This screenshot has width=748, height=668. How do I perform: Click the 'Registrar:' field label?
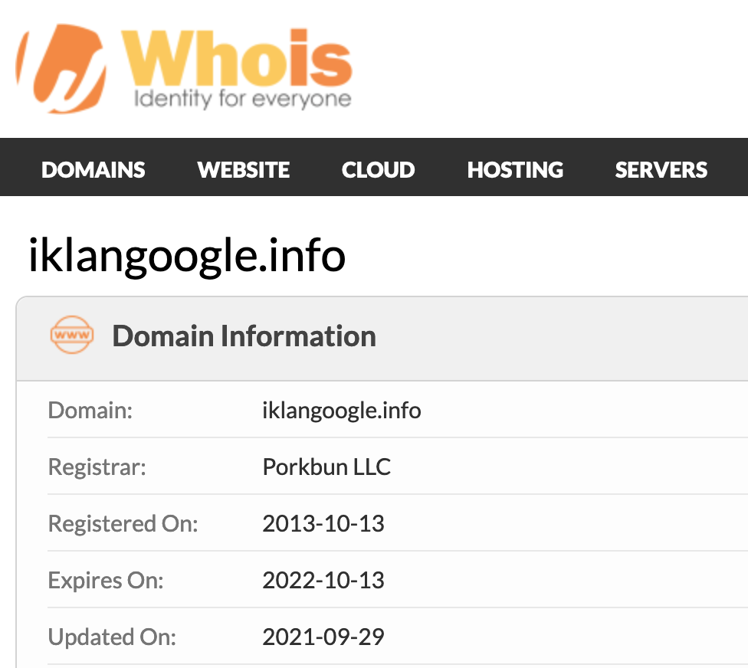point(97,467)
